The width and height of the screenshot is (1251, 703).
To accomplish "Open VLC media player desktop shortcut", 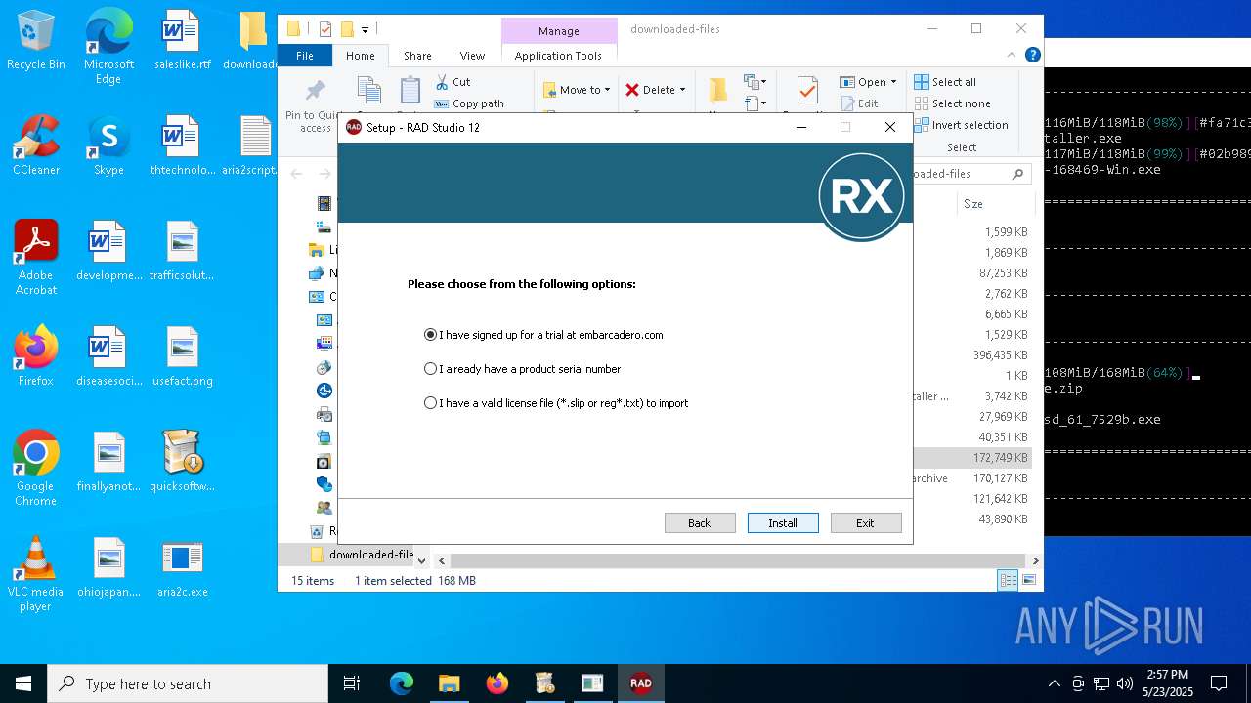I will pos(36,574).
